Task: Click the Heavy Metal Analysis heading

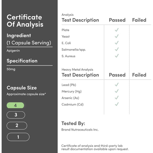Action: [x=77, y=69]
